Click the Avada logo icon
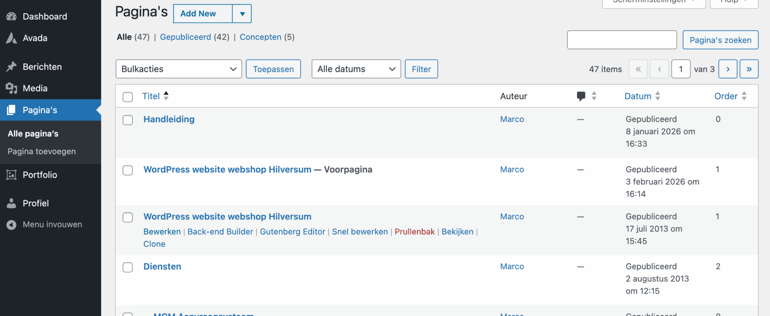 (12, 38)
